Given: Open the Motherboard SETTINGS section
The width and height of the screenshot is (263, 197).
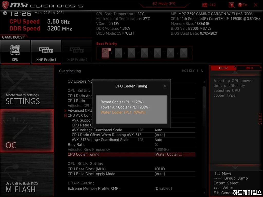Looking at the screenshot, I should pos(27,87).
